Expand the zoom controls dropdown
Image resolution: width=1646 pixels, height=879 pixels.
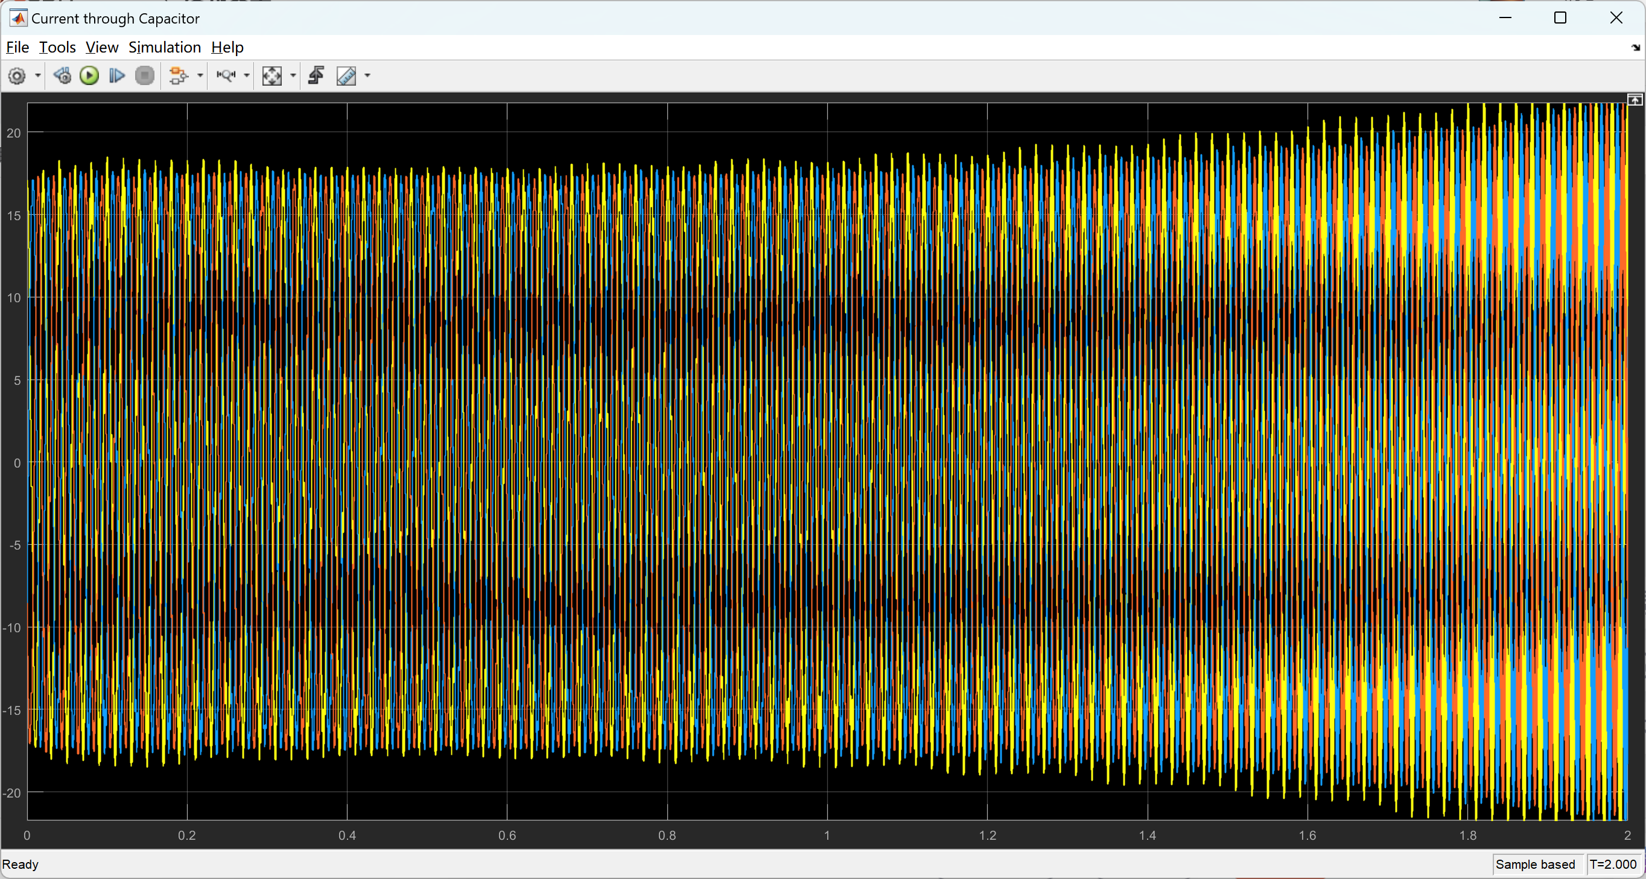pos(247,75)
